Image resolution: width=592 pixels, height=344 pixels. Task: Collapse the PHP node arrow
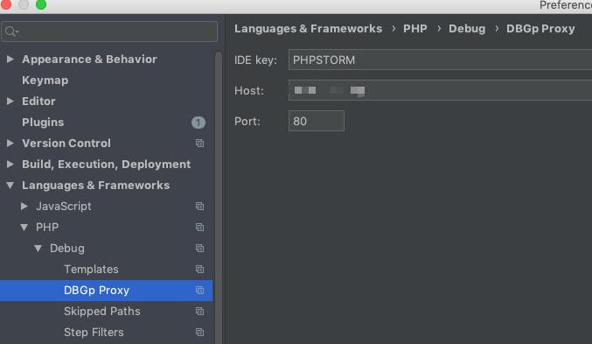24,228
